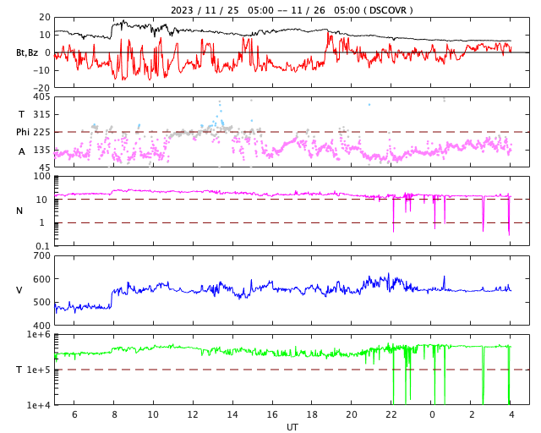The width and height of the screenshot is (541, 433).
Task: Click the '20' tick on the Bt,Bz axis
Action: click(45, 17)
